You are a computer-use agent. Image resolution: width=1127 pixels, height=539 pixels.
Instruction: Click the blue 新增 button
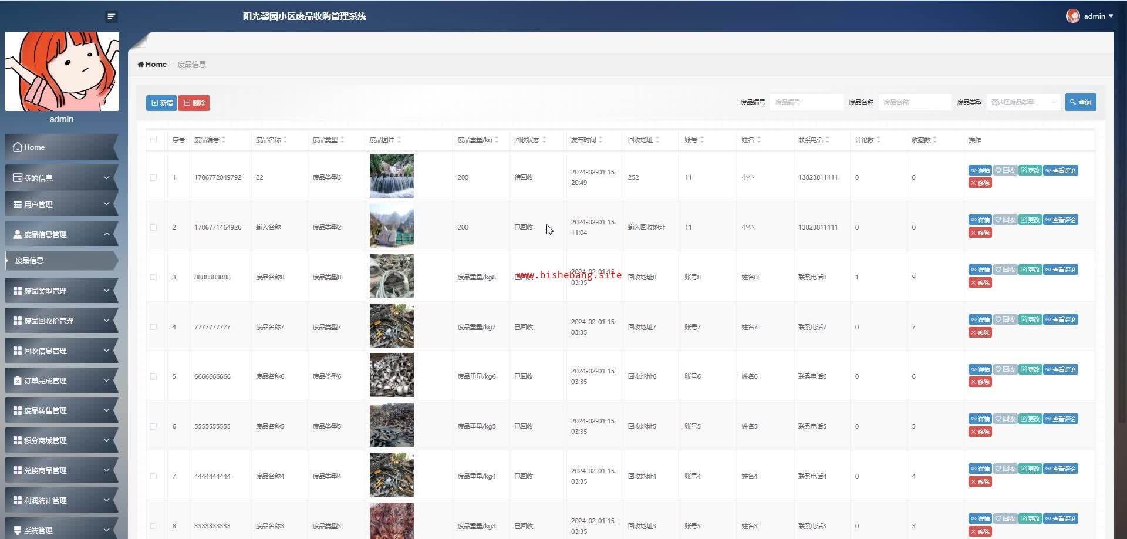(x=161, y=103)
